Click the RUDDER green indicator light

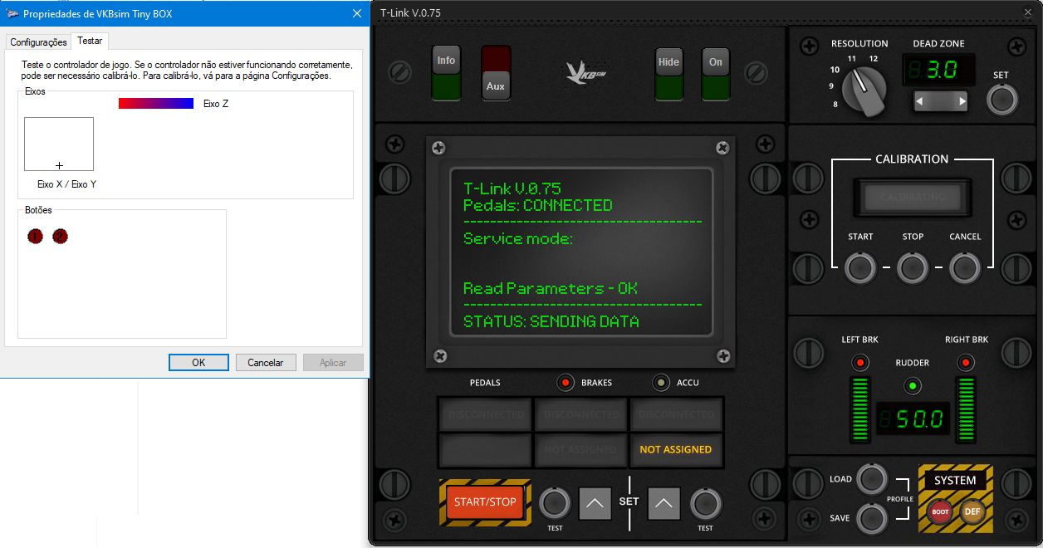tap(913, 386)
